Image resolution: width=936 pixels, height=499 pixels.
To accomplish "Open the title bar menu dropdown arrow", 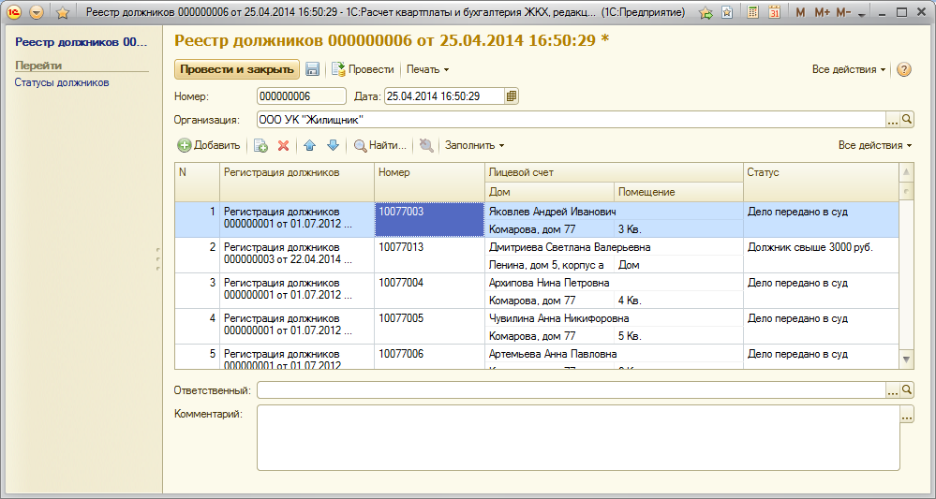I will click(37, 12).
